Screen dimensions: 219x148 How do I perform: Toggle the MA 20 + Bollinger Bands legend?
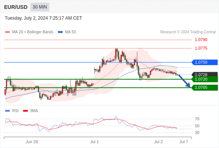pyautogui.click(x=29, y=32)
